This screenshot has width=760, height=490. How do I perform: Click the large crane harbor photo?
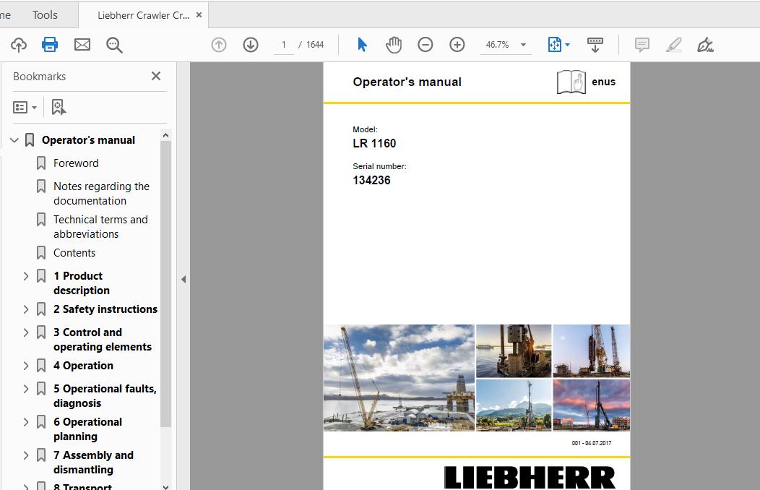click(x=399, y=377)
